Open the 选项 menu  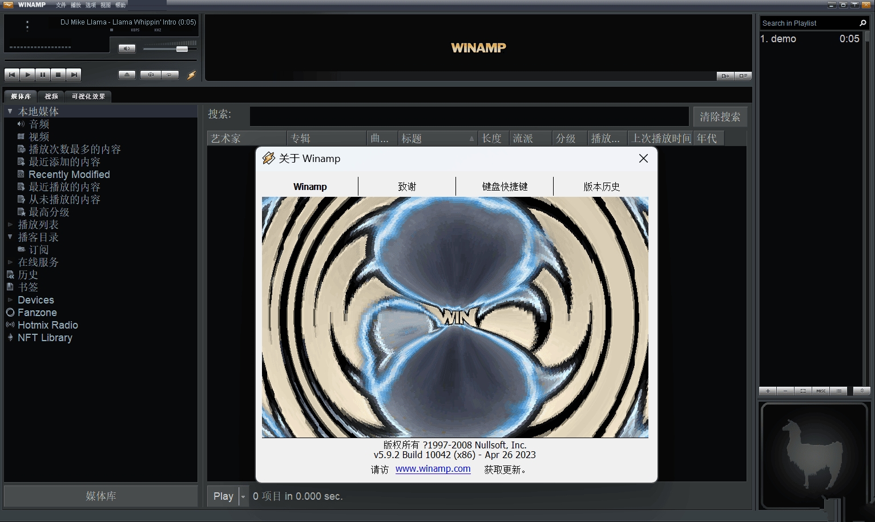click(91, 5)
